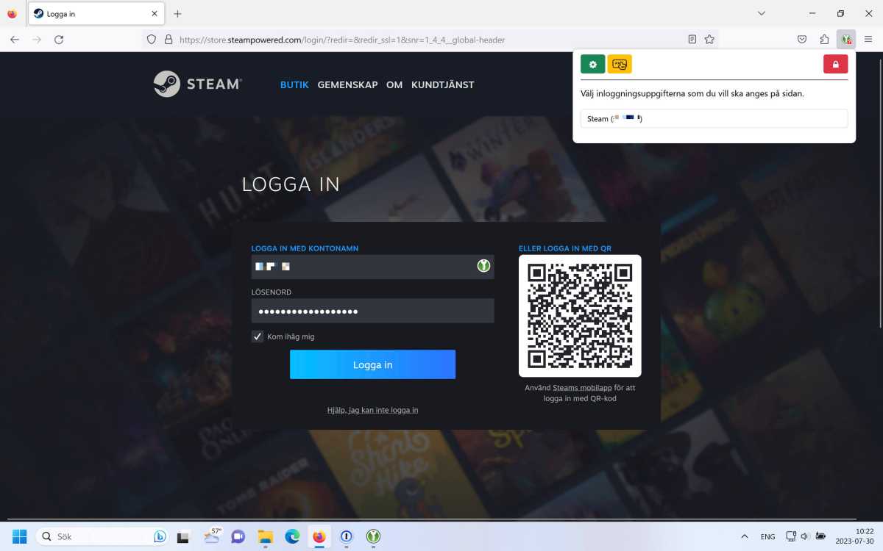Viewport: 883px width, 551px height.
Task: Close the 'Logga in' tab
Action: click(x=155, y=14)
